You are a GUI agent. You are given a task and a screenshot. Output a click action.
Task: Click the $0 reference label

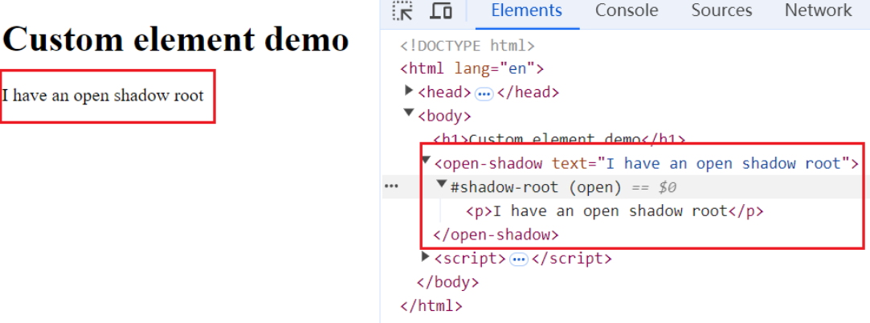667,188
